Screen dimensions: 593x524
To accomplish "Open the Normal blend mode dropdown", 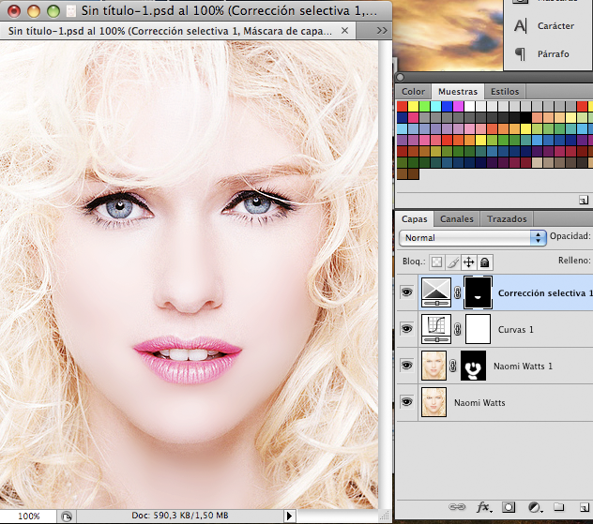I will pos(472,238).
